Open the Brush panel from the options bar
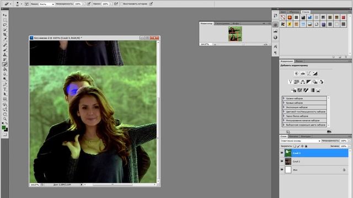 click(x=27, y=4)
